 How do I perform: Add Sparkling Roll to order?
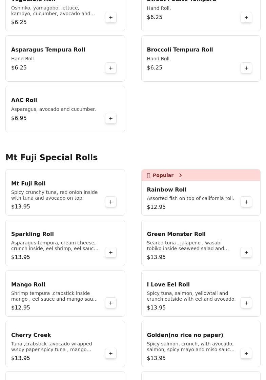[x=111, y=253]
